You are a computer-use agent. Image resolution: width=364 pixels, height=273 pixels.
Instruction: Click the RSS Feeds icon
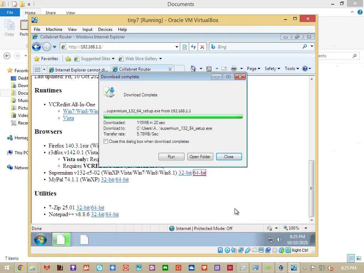(x=209, y=69)
